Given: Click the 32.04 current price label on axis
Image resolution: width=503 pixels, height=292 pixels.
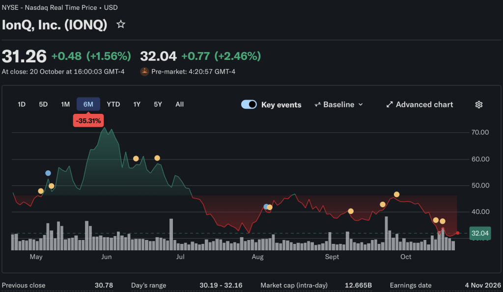Looking at the screenshot, I should coord(480,233).
